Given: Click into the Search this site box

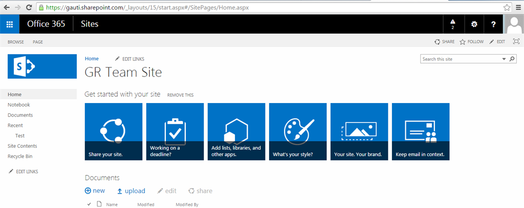Looking at the screenshot, I should [x=461, y=59].
